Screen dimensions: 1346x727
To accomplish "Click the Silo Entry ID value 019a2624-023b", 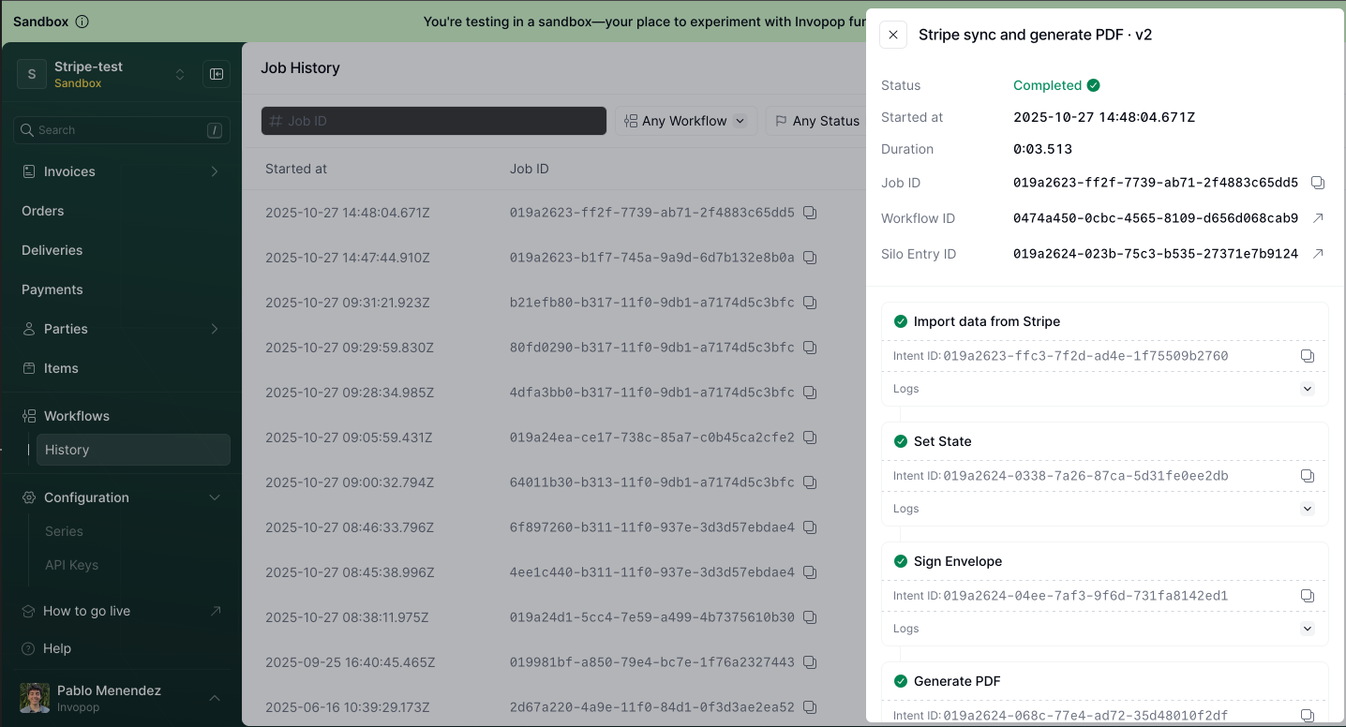I will click(x=1156, y=254).
